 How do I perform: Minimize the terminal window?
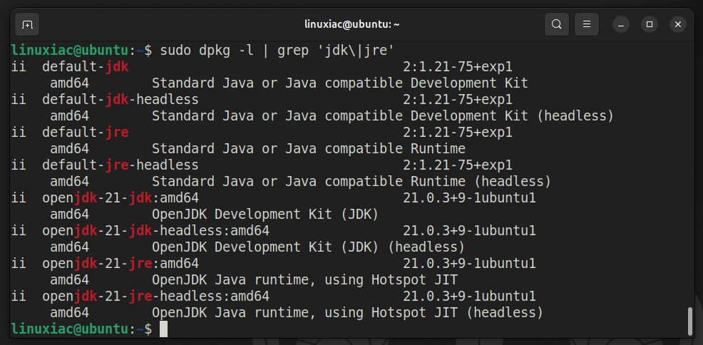click(621, 24)
